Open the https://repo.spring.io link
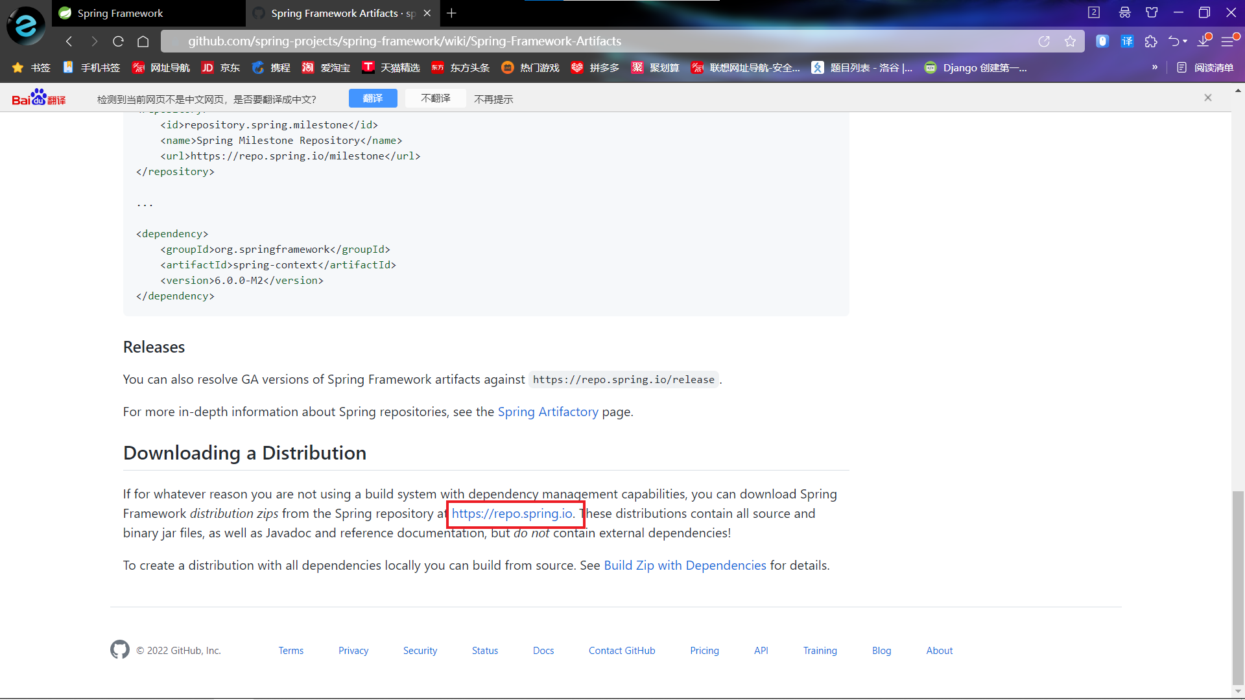Screen dimensions: 1245x700 [512, 513]
